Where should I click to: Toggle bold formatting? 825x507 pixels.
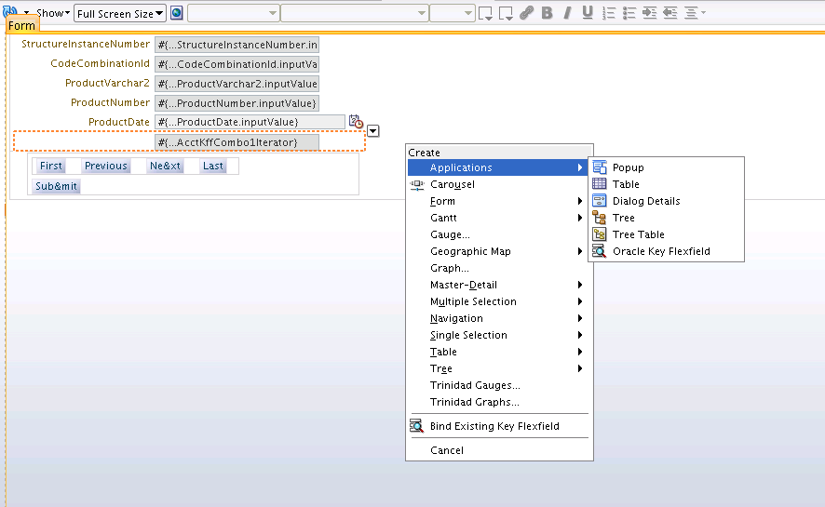point(547,13)
